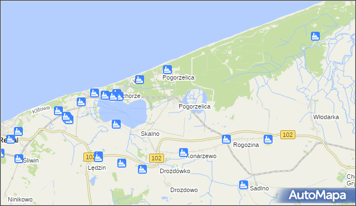Viewport: 356px width, 206px height.
Task: Click the 102 road shield near Drozdówko
Action: (x=156, y=158)
